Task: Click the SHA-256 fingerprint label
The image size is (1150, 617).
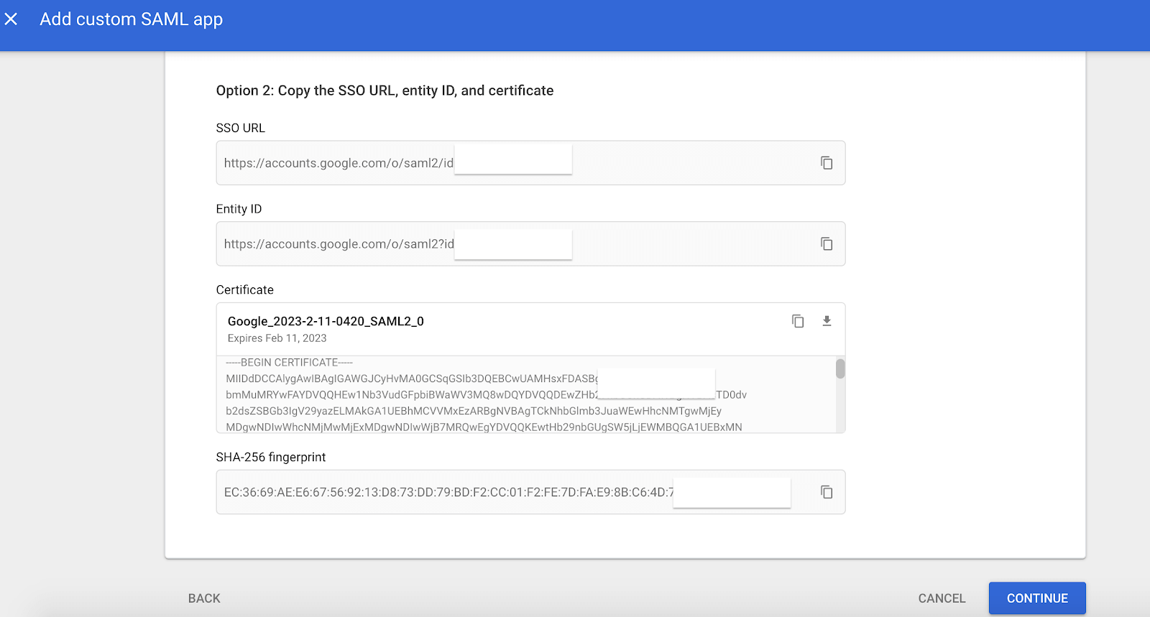Action: tap(271, 458)
